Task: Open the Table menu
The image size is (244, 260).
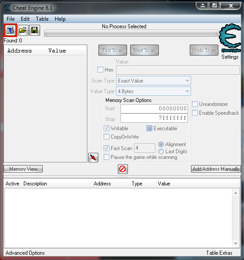Action: pos(42,19)
